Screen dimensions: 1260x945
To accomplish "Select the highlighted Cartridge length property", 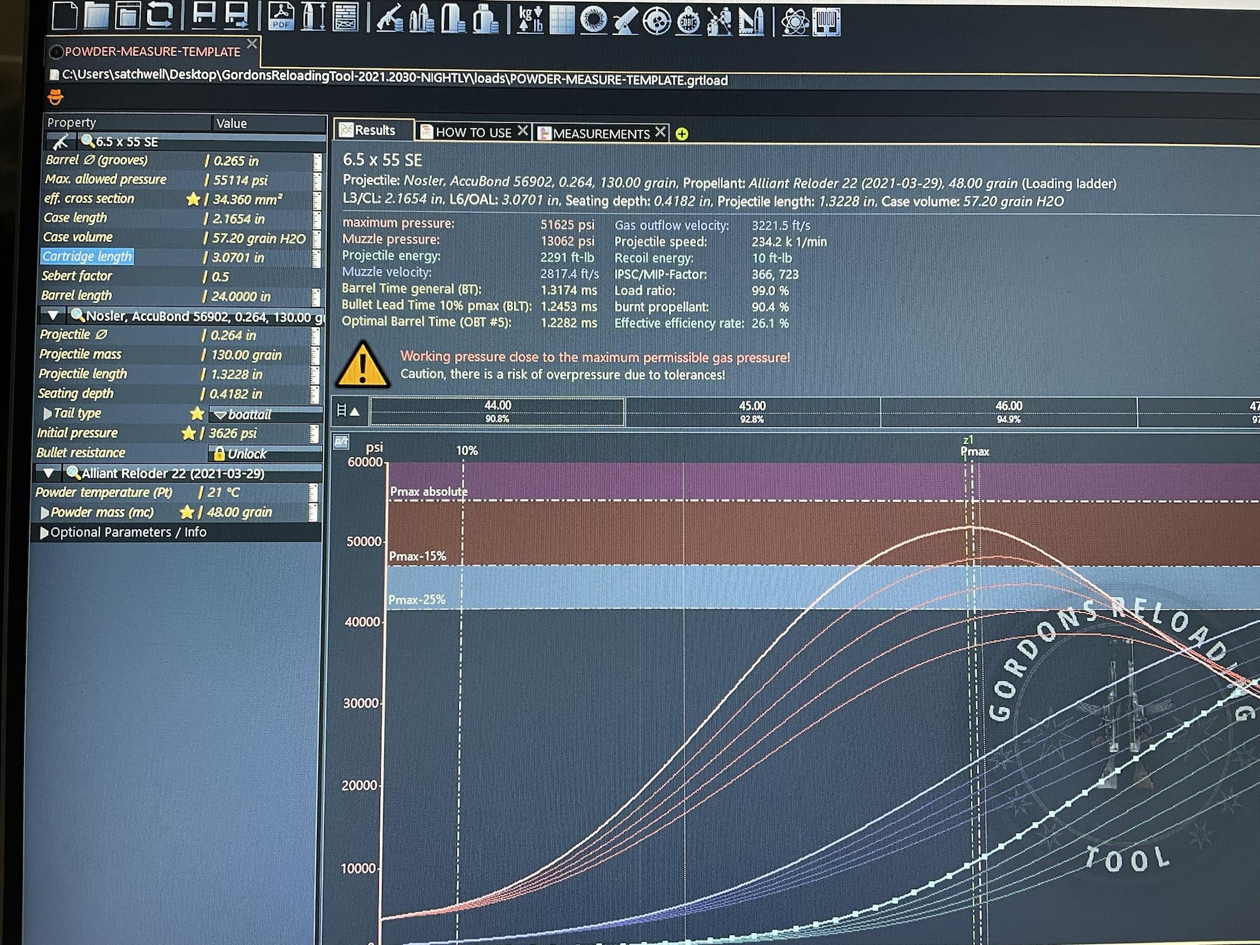I will [x=87, y=257].
